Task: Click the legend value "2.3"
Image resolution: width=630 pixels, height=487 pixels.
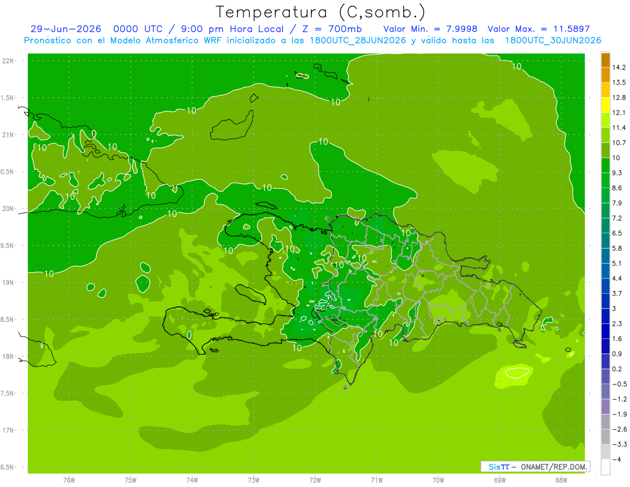Action: pyautogui.click(x=617, y=324)
